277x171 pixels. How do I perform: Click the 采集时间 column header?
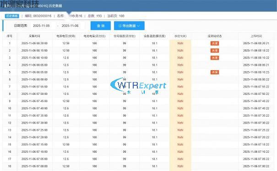pyautogui.click(x=34, y=36)
